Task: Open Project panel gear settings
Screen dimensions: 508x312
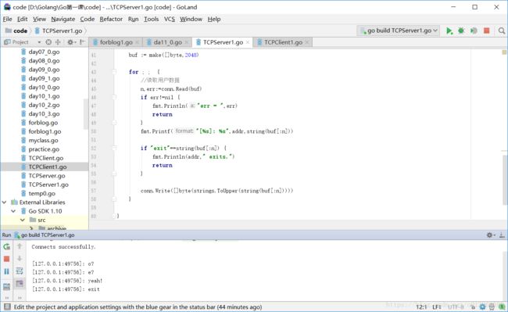Action: [x=71, y=42]
